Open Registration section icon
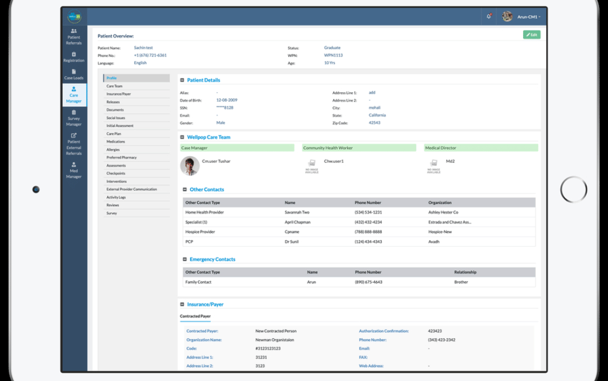The height and width of the screenshot is (381, 608). tap(74, 56)
